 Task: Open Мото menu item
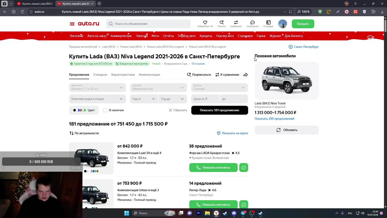155,36
